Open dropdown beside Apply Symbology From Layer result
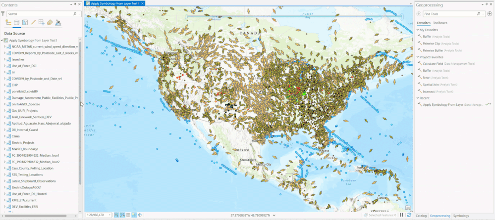 491,104
